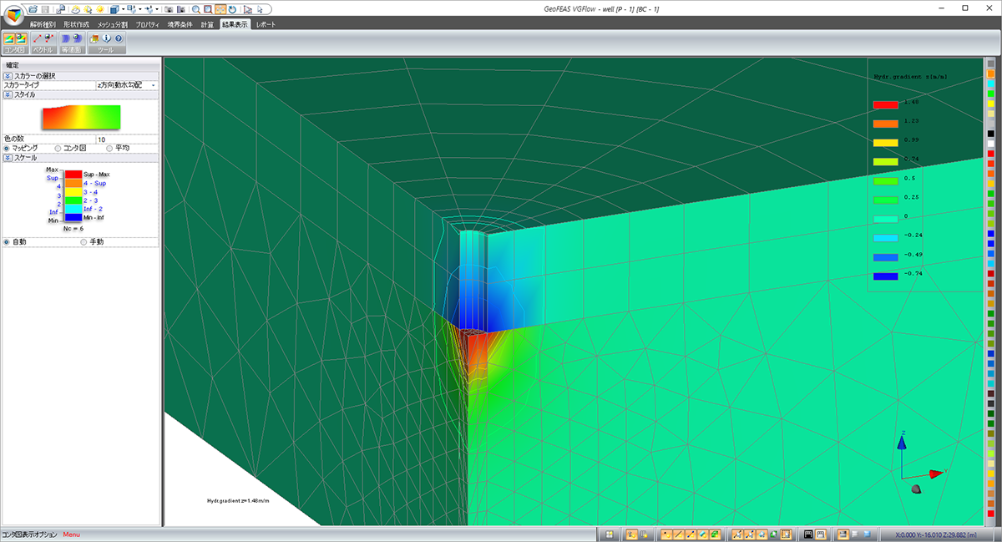Click the rotate view icon
Viewport: 1002px width, 542px height.
pos(231,8)
